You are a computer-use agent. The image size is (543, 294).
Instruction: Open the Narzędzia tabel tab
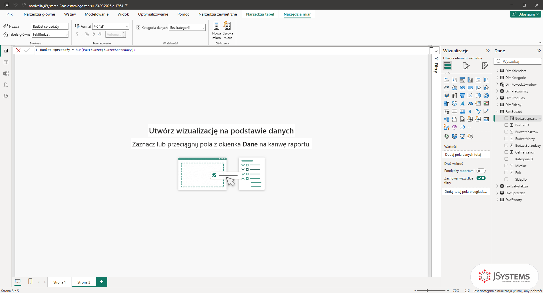pos(260,14)
